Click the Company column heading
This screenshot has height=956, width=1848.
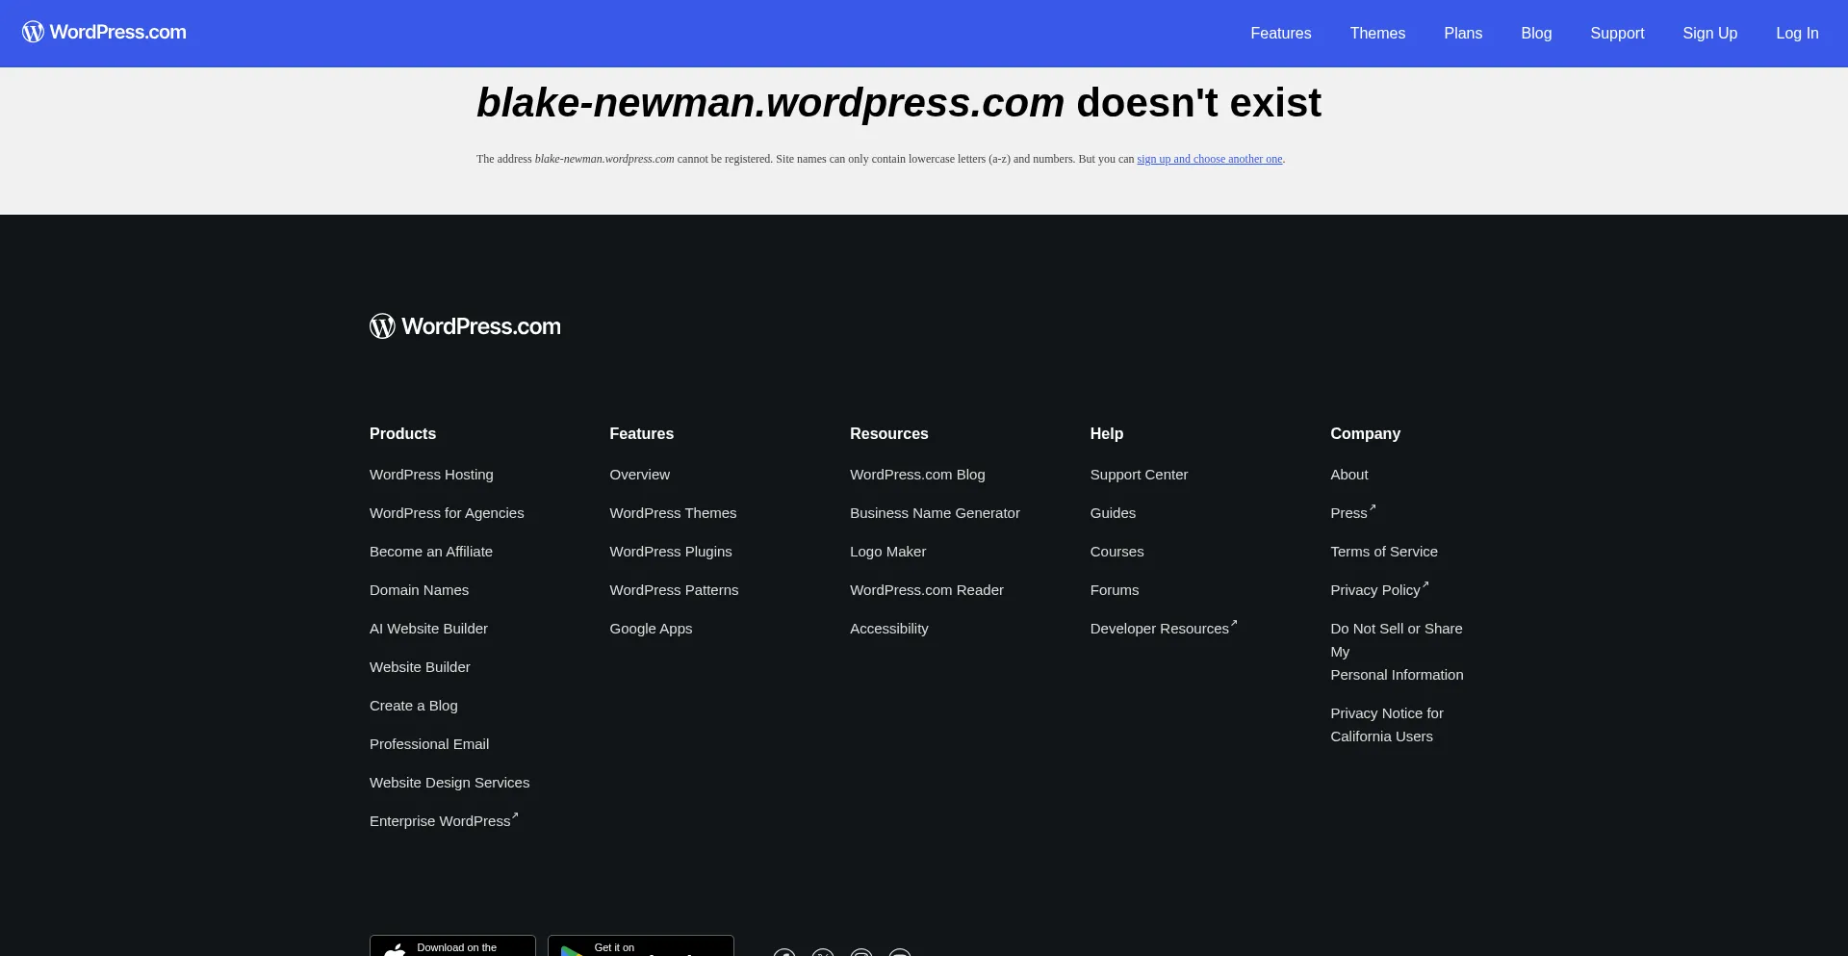coord(1365,434)
